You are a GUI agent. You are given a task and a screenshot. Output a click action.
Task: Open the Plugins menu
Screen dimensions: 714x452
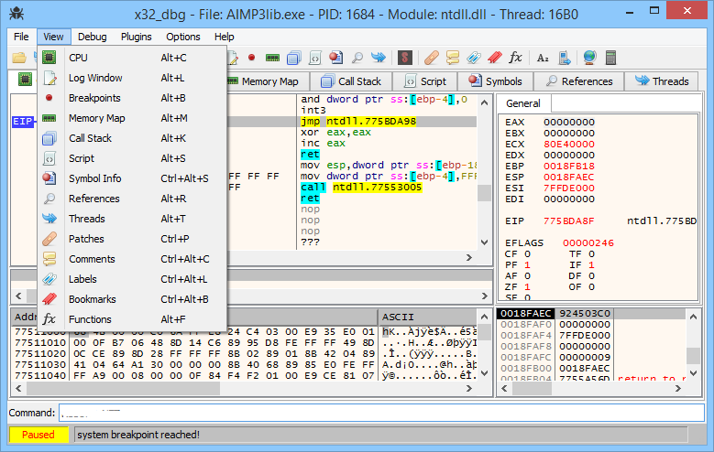tap(137, 37)
